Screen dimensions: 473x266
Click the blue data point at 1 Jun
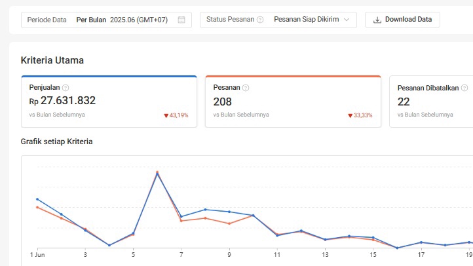point(37,199)
